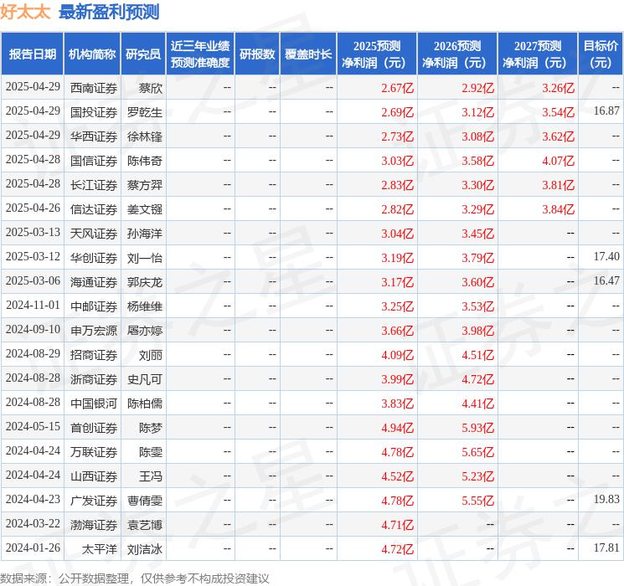This screenshot has width=624, height=586.
Task: Click the 数据来源 footnote text
Action: (x=134, y=578)
